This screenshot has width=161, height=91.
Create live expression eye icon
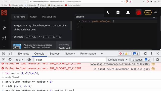click(29, 60)
